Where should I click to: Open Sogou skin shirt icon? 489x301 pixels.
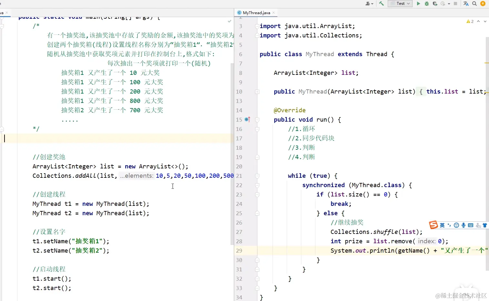point(485,225)
